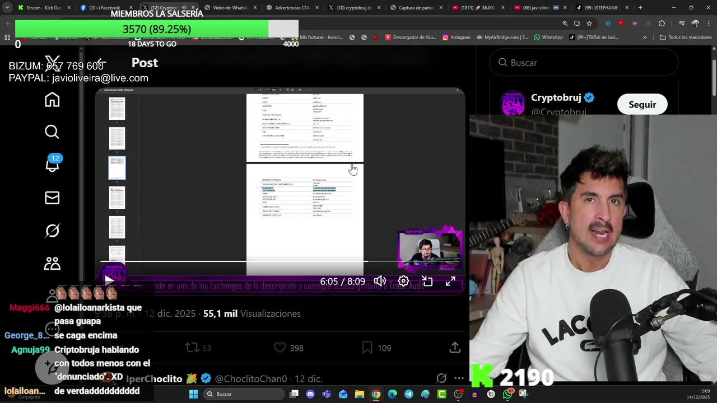Open (99+) TikTok de Javi bookmark
This screenshot has height=403, width=717.
594,38
